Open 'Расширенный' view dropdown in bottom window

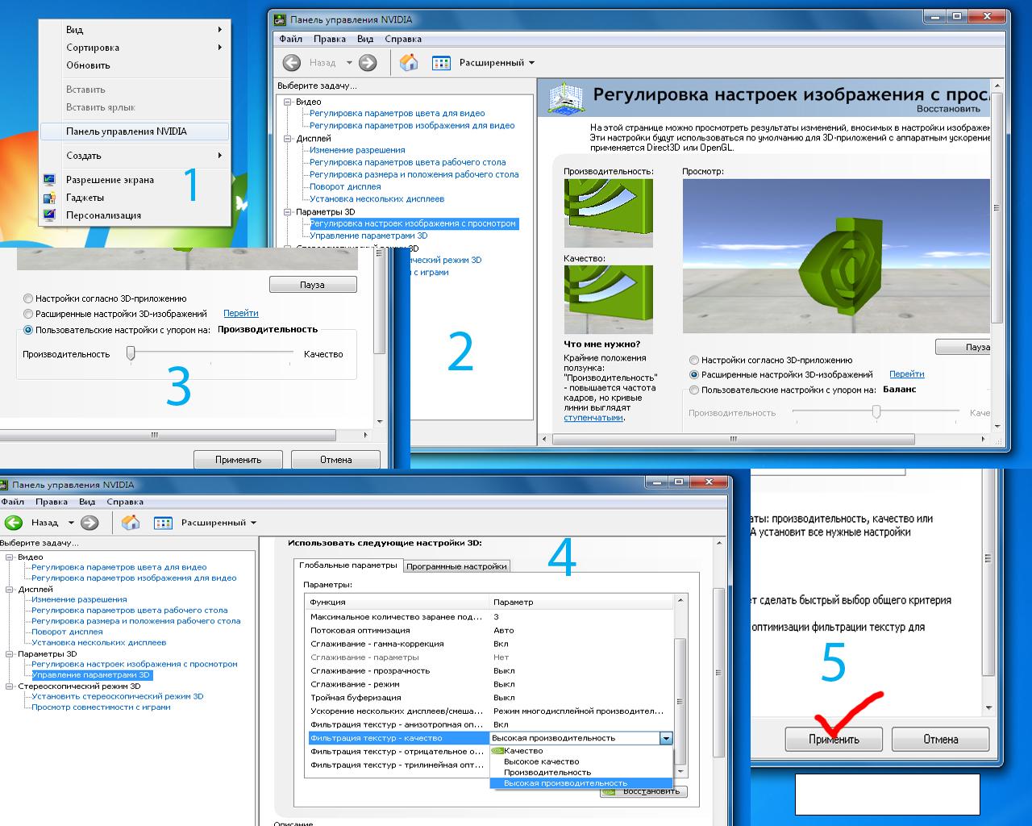(218, 523)
